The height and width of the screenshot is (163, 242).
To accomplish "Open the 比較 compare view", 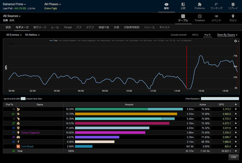I will (183, 6).
